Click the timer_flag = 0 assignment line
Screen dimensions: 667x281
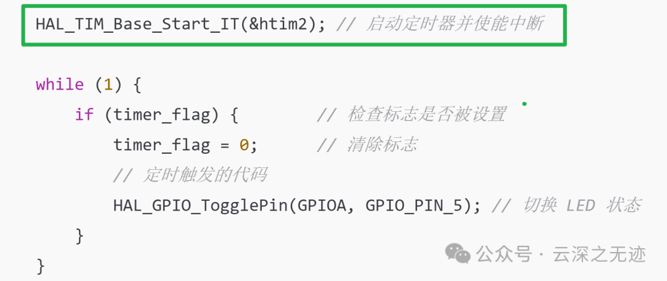(185, 145)
